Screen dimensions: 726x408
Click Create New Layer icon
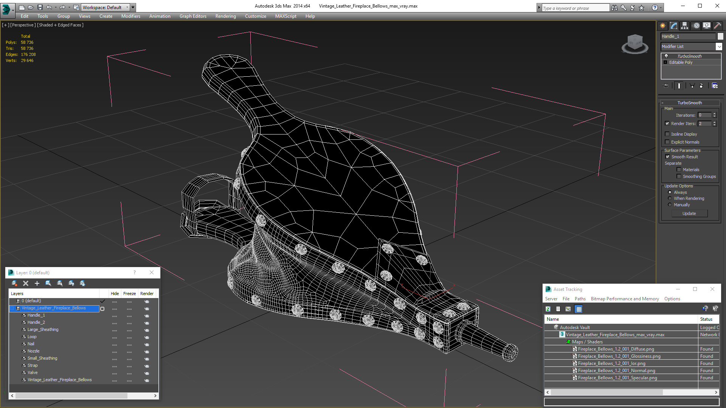pos(14,283)
